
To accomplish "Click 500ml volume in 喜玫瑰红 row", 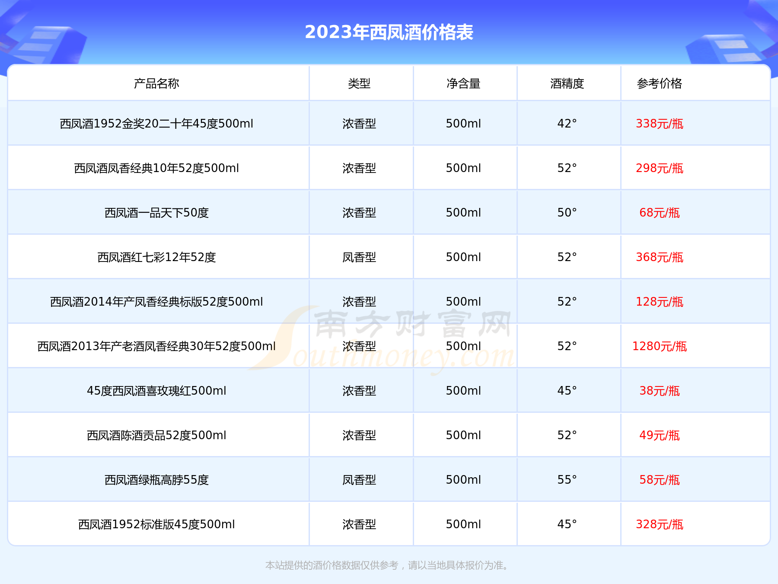I will pos(463,391).
